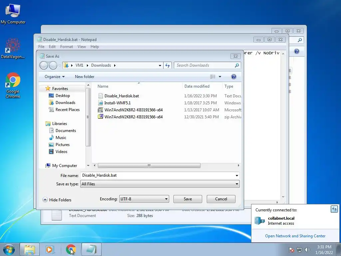This screenshot has height=256, width=341.
Task: Switch to Notepad taskbar button
Action: point(92,250)
